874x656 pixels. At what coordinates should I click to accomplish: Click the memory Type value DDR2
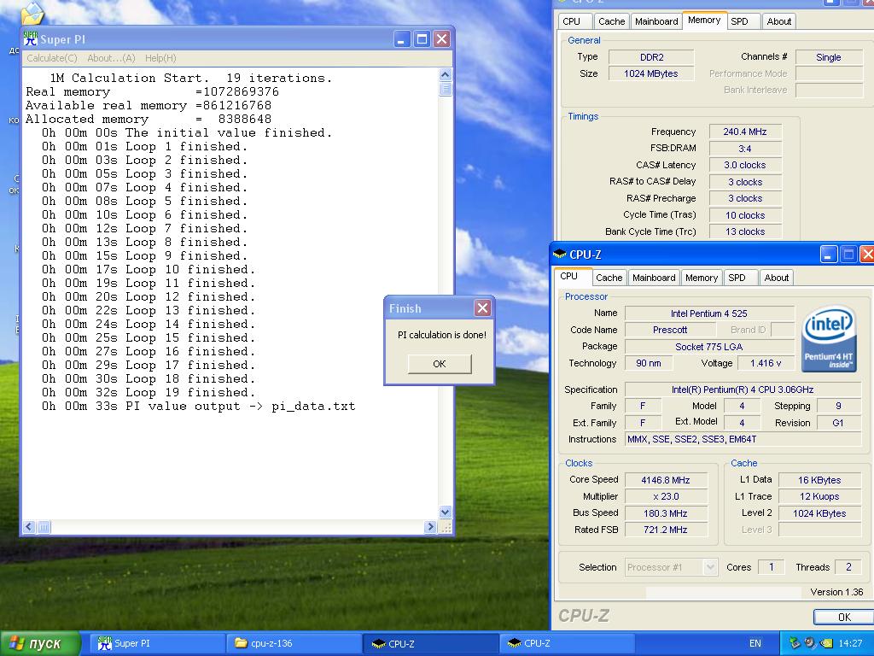[x=651, y=57]
